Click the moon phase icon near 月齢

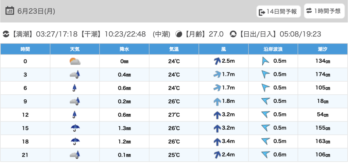tap(179, 34)
